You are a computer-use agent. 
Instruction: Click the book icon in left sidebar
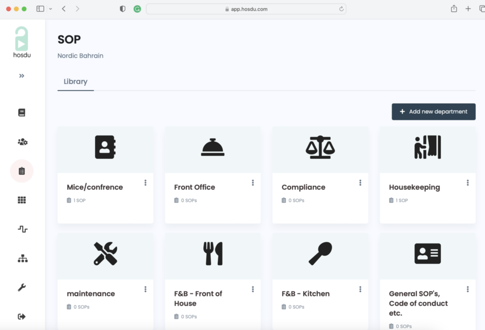[x=22, y=113]
